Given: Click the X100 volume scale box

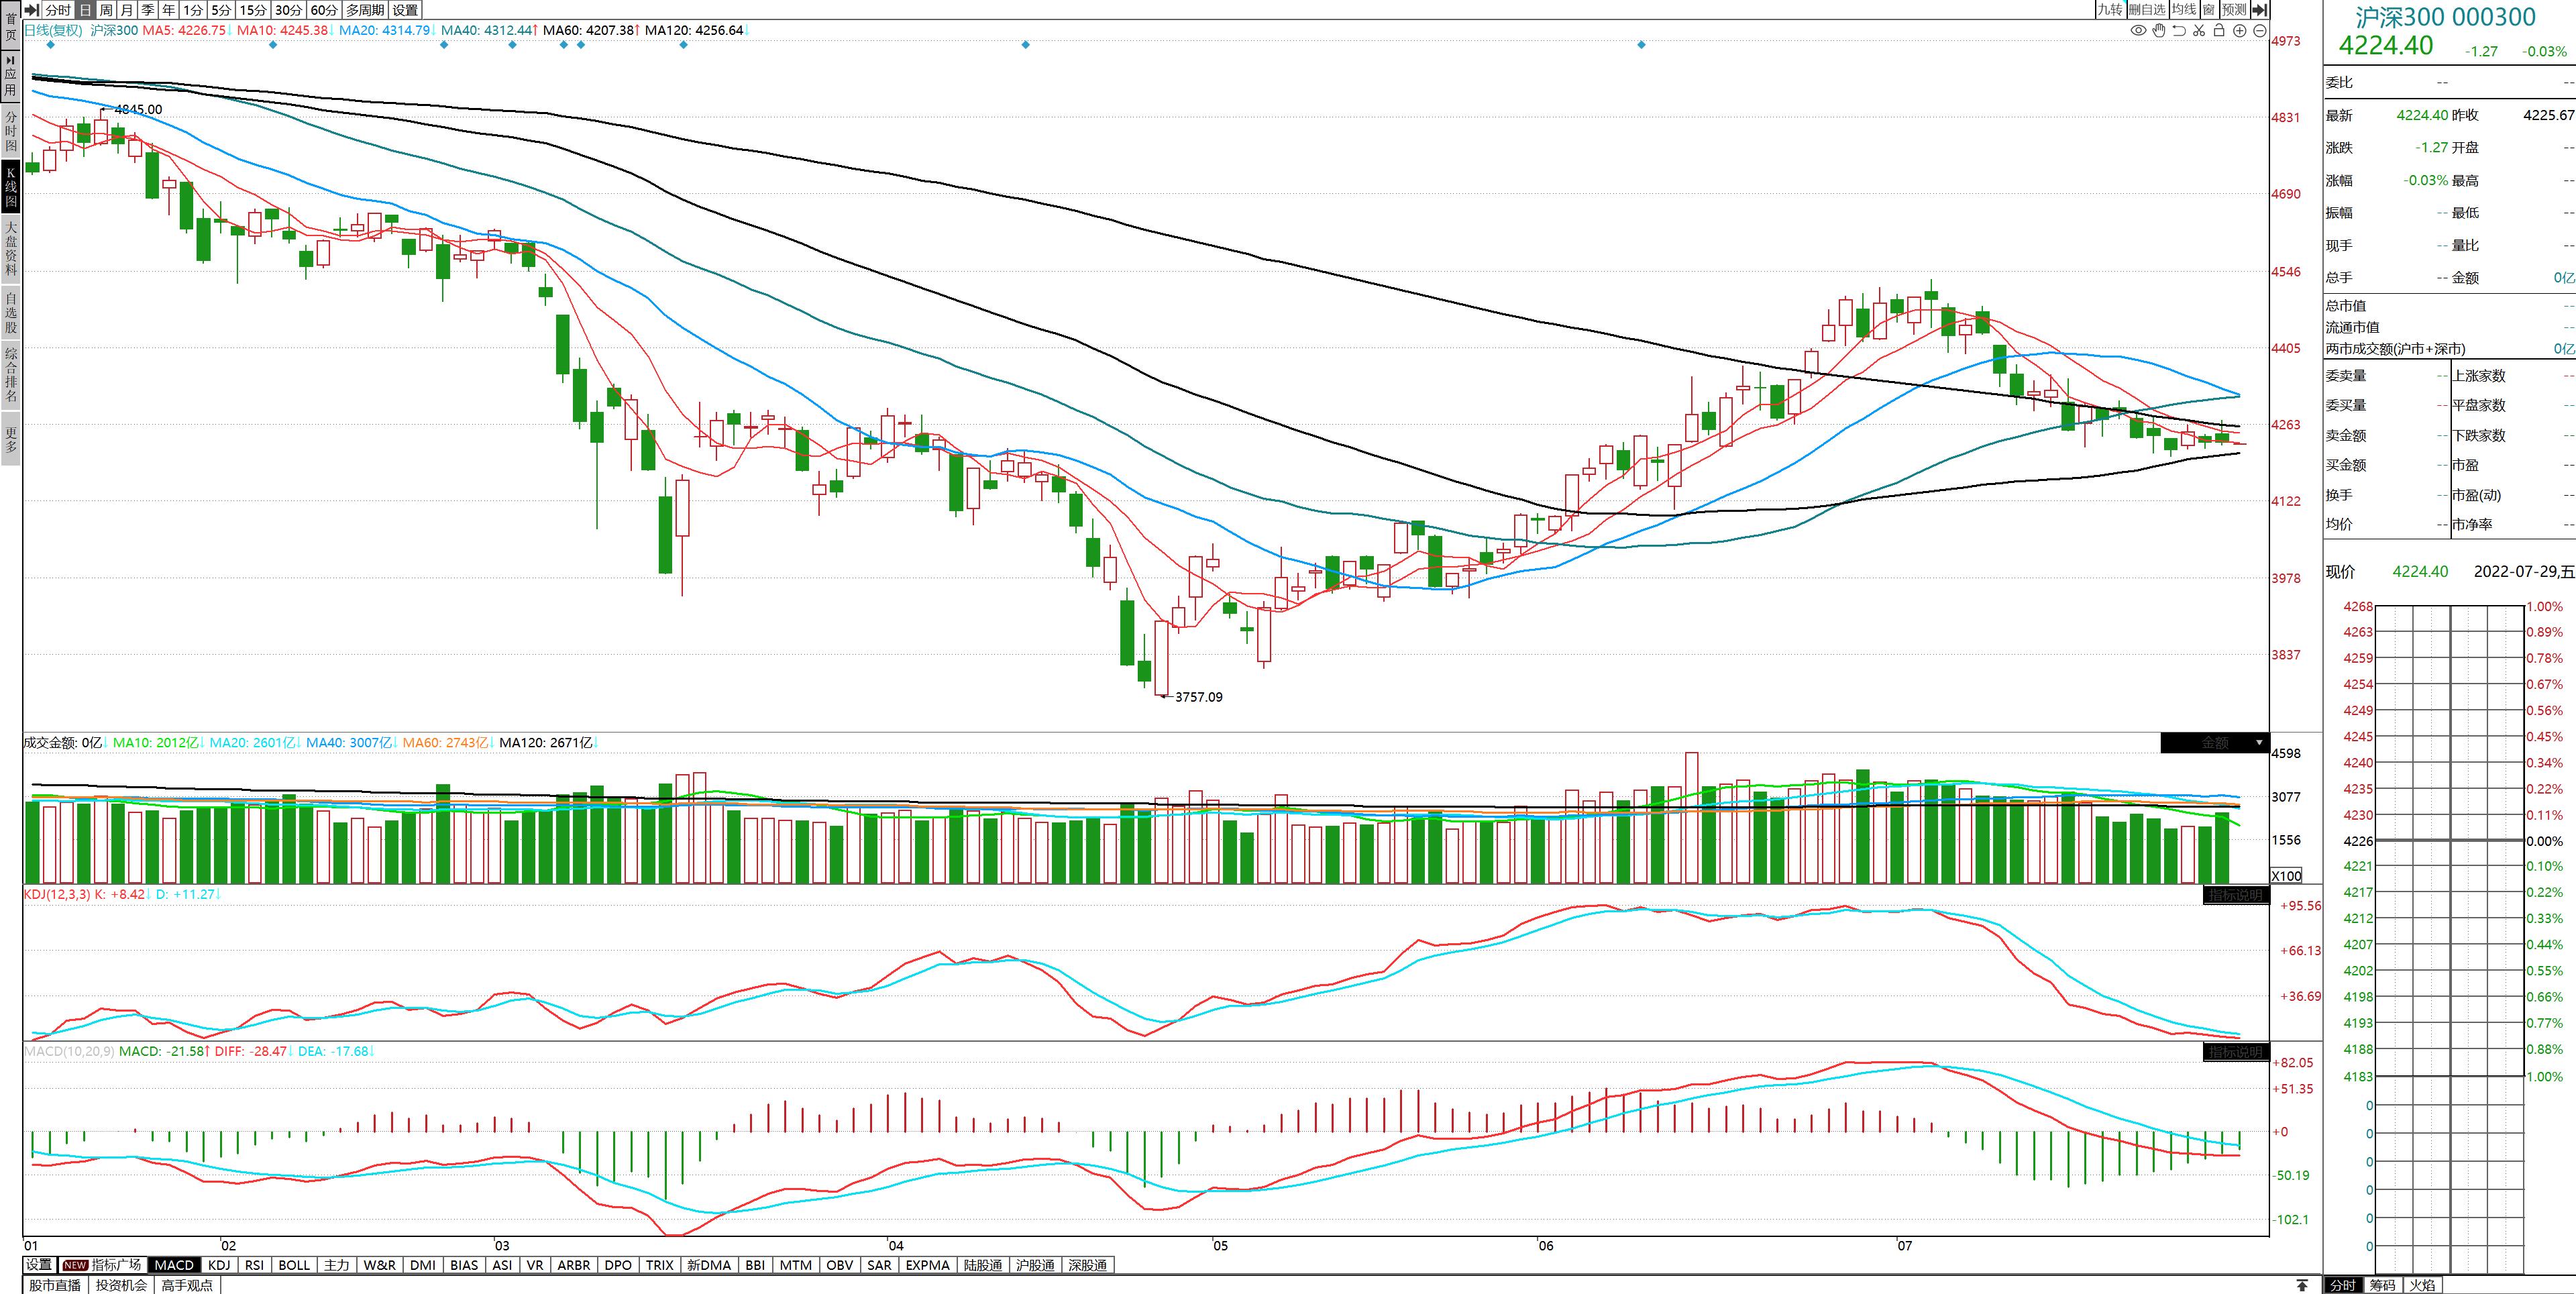Looking at the screenshot, I should tap(2286, 875).
